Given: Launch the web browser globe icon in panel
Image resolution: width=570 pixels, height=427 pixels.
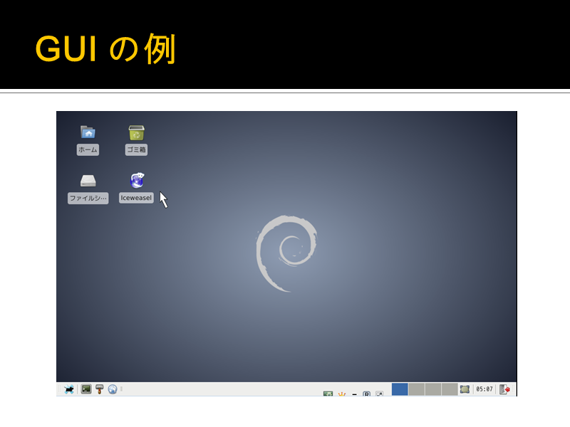Looking at the screenshot, I should (x=113, y=389).
